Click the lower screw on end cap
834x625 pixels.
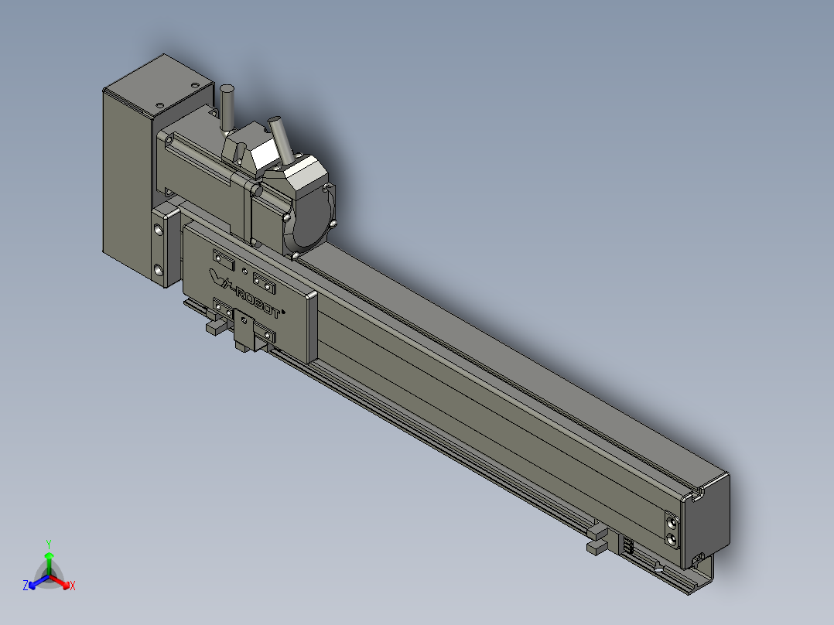tap(672, 539)
